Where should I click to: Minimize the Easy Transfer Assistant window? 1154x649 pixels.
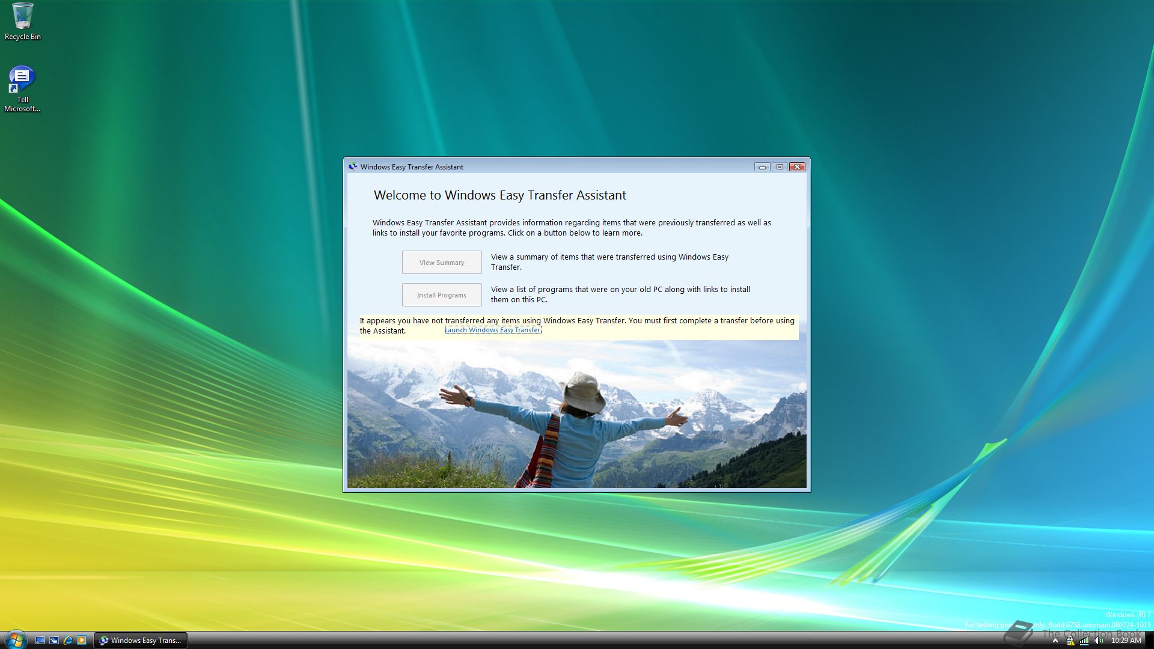[762, 167]
